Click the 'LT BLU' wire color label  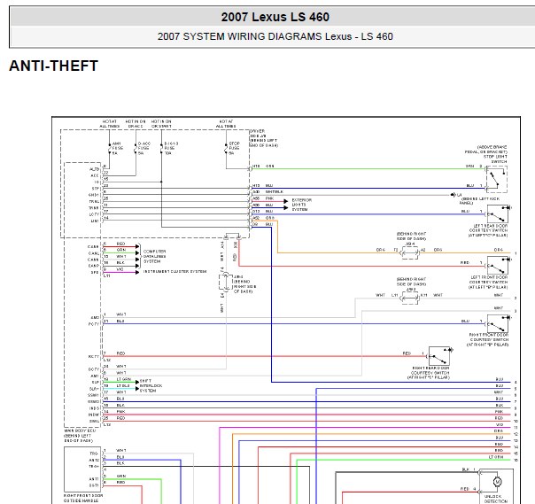123,385
